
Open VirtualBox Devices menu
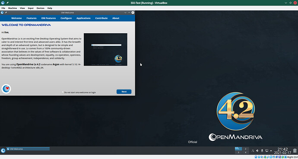[x=40, y=8]
